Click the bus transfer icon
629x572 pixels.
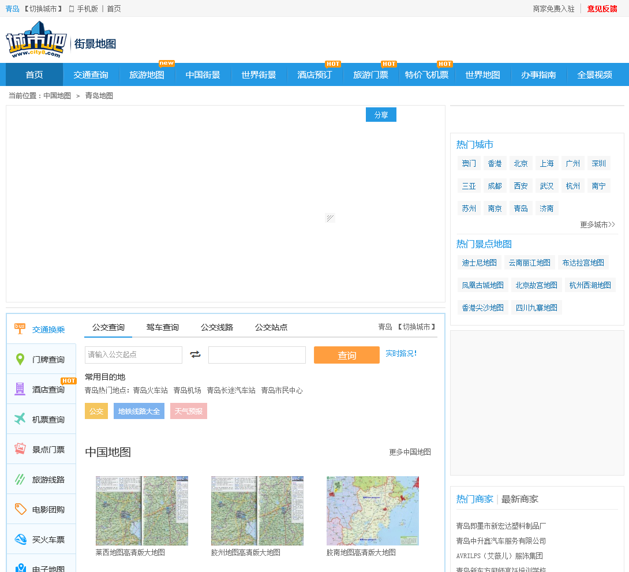(20, 328)
